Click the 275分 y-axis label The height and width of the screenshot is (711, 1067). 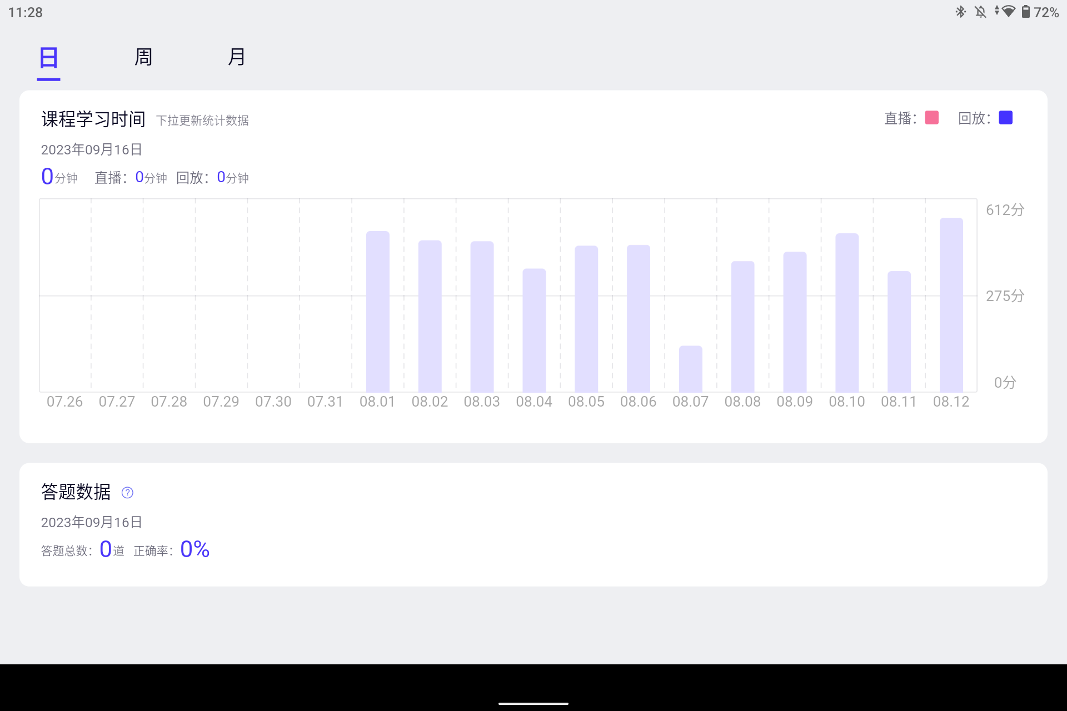coord(1005,296)
